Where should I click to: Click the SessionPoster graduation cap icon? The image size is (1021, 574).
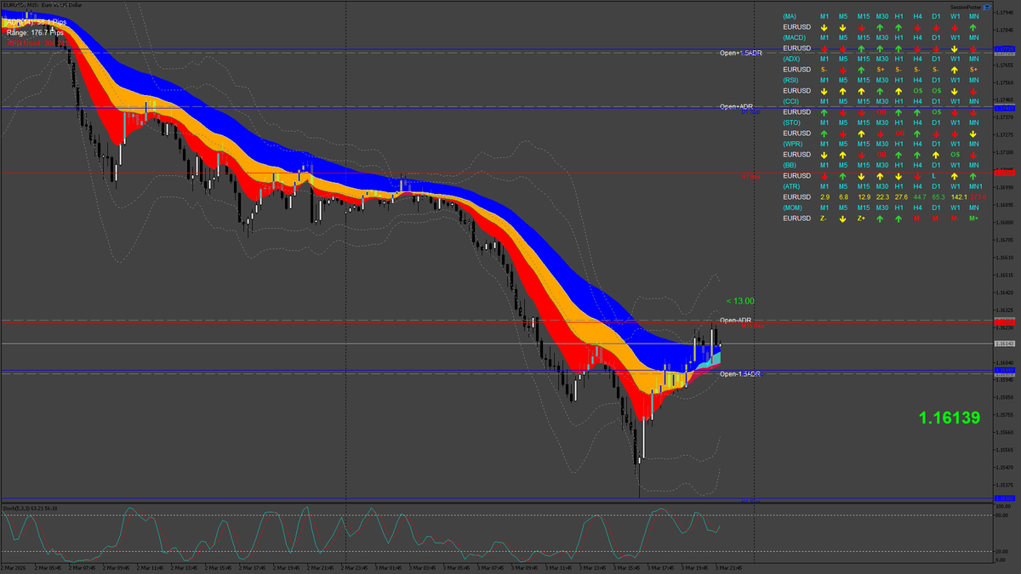click(987, 7)
